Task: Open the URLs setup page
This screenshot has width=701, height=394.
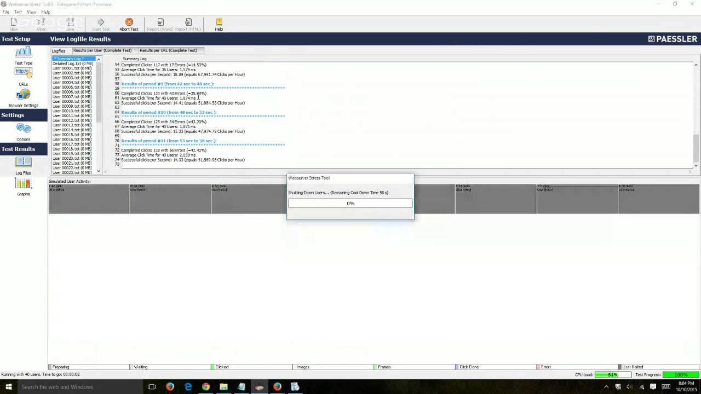Action: [23, 77]
